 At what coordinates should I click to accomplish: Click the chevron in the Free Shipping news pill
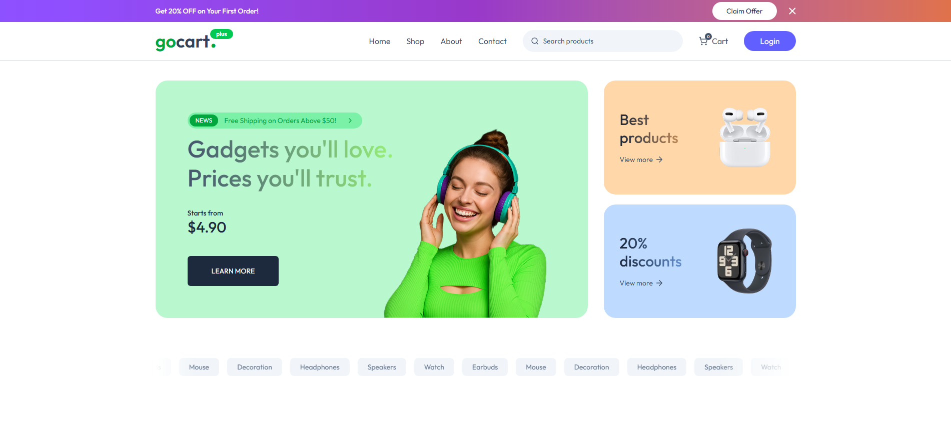[x=350, y=120]
